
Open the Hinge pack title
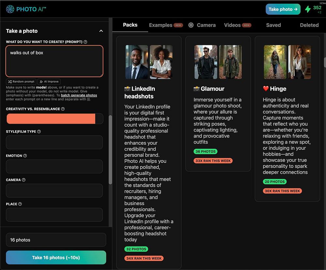tap(278, 89)
